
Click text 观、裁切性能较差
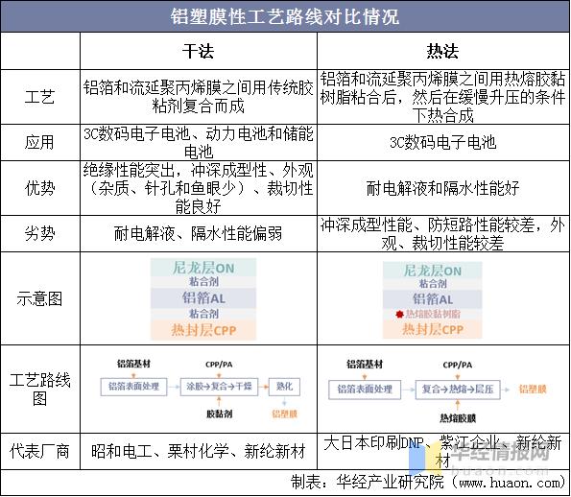pyautogui.click(x=442, y=243)
